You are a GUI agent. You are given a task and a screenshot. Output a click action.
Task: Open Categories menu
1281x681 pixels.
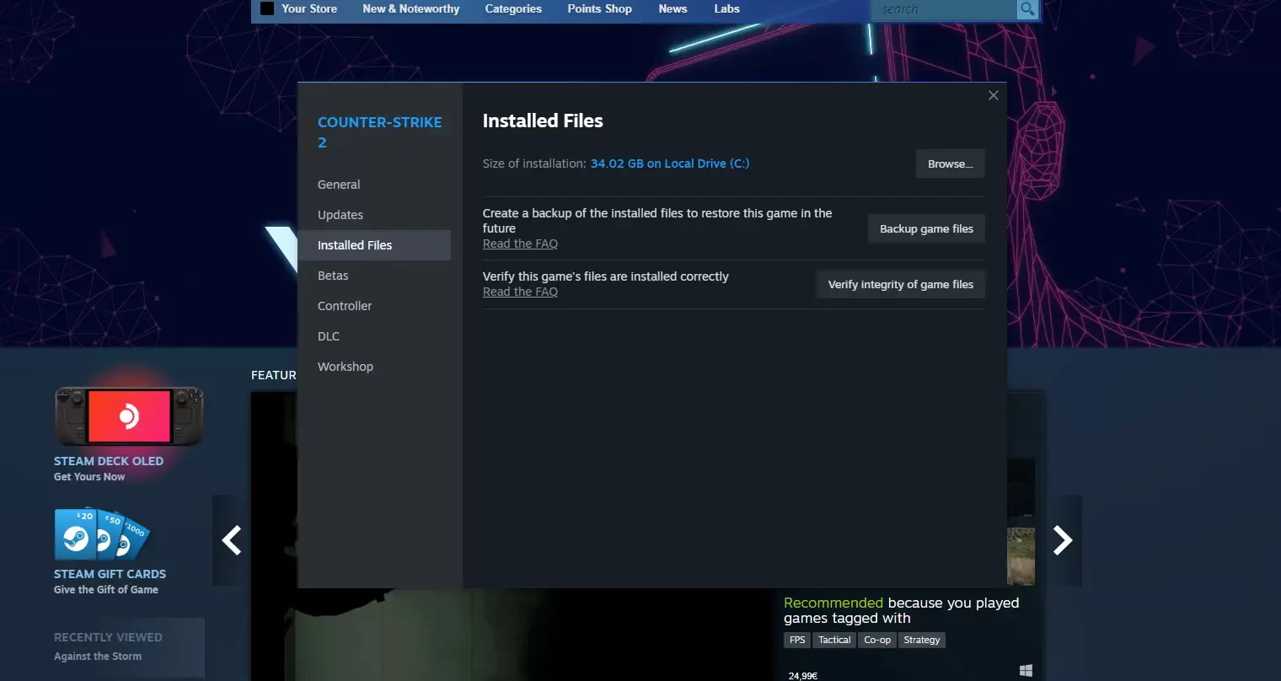click(x=513, y=9)
